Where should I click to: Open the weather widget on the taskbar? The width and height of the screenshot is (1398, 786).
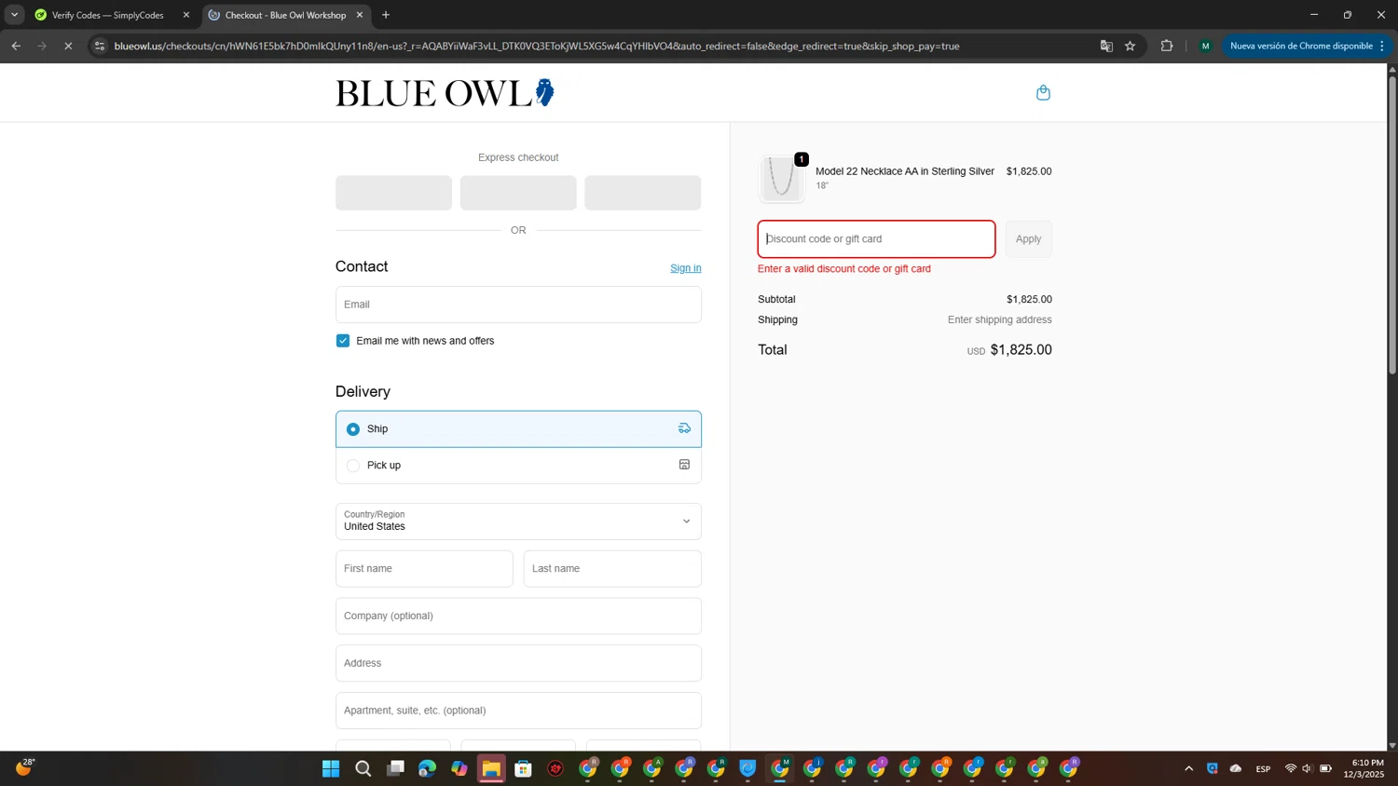coord(24,767)
